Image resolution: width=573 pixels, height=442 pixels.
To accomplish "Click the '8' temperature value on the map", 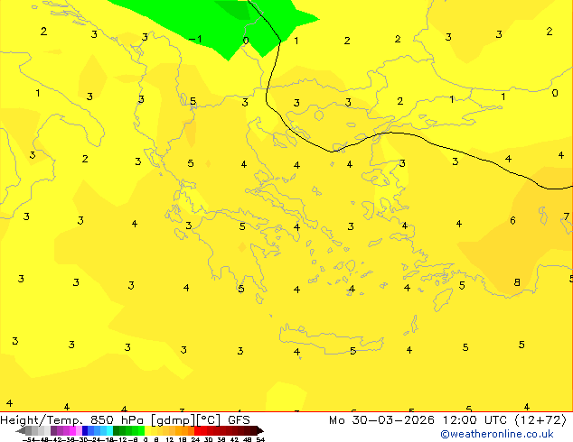I will tap(517, 282).
